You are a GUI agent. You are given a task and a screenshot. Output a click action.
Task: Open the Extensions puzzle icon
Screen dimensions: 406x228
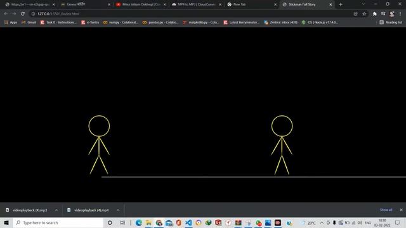(374, 14)
